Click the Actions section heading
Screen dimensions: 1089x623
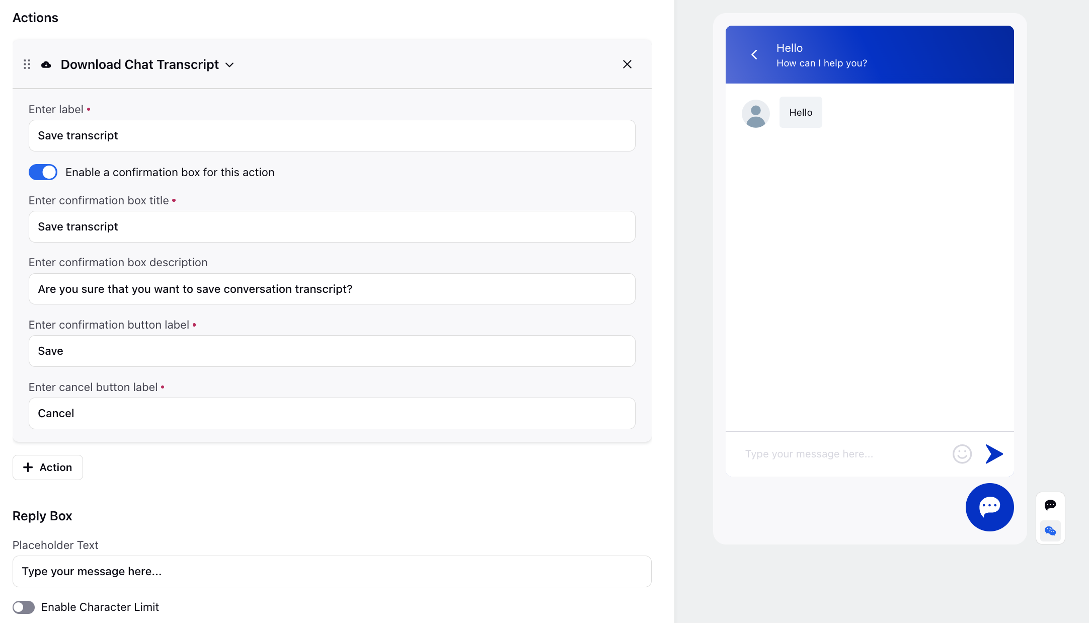[35, 18]
